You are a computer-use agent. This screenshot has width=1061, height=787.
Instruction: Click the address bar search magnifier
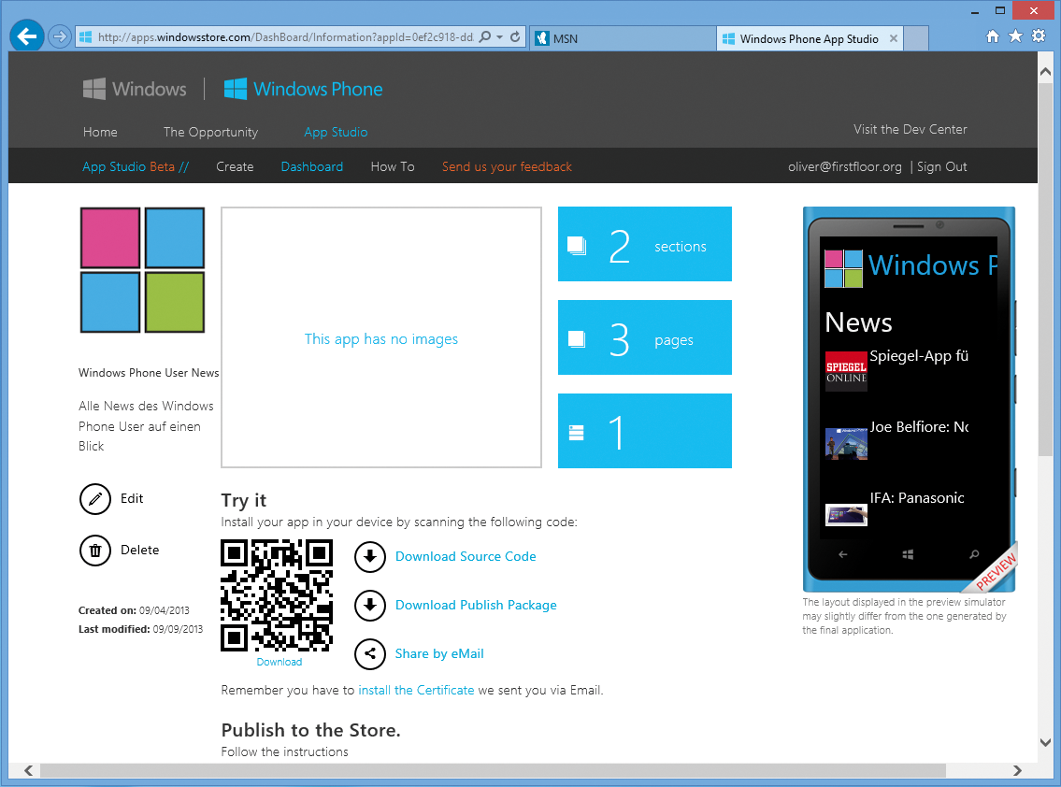(485, 37)
